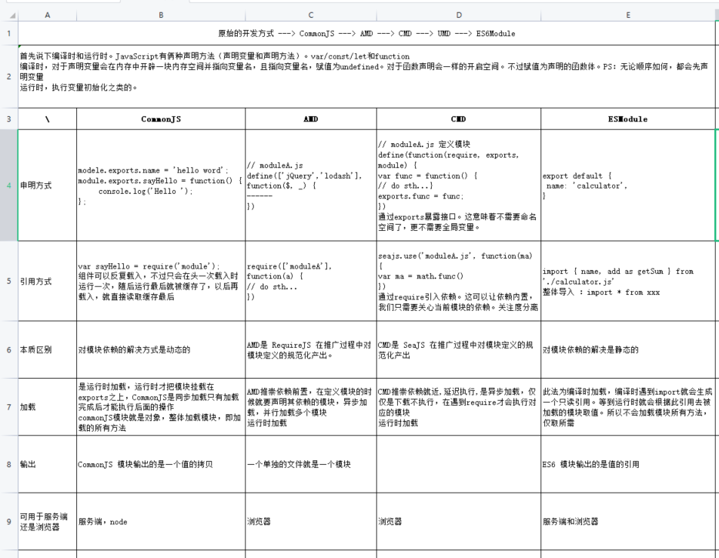
Task: Click the 'CMD' header cell
Action: pos(459,119)
